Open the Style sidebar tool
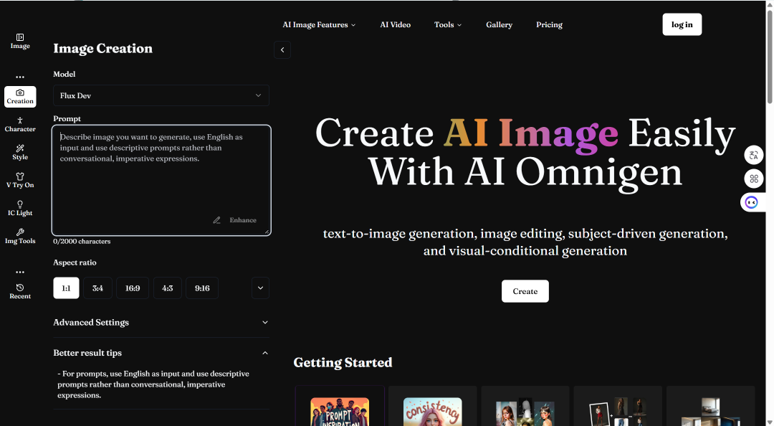This screenshot has width=774, height=426. [20, 152]
